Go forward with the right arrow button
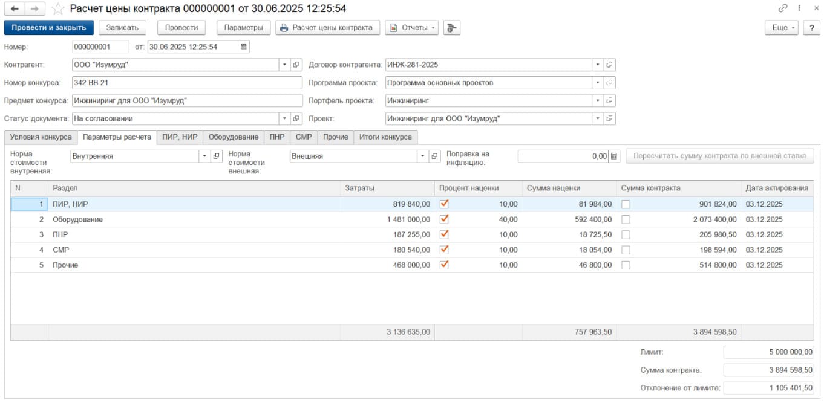Screen dimensions: 824x403 pyautogui.click(x=34, y=8)
